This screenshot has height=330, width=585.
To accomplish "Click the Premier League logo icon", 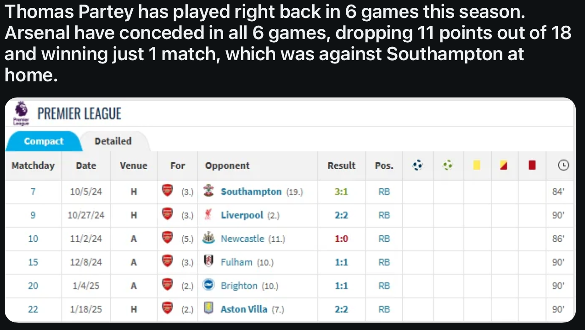I will [21, 113].
